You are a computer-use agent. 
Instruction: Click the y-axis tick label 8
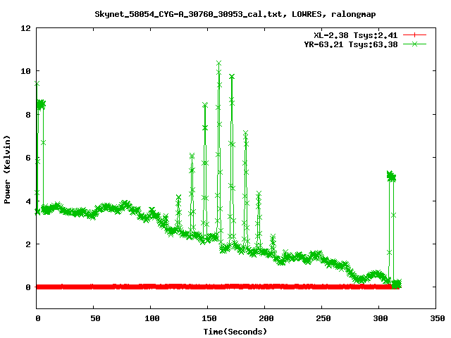[x=28, y=115]
